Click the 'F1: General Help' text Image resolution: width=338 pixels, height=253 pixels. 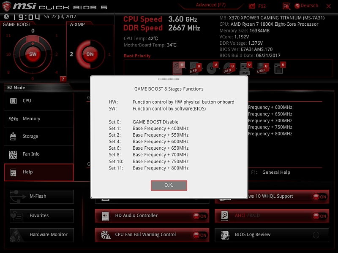coord(270,172)
